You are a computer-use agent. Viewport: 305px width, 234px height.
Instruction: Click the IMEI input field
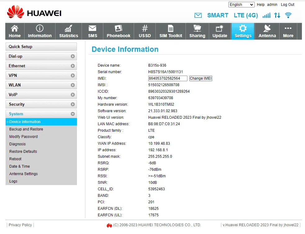point(168,78)
